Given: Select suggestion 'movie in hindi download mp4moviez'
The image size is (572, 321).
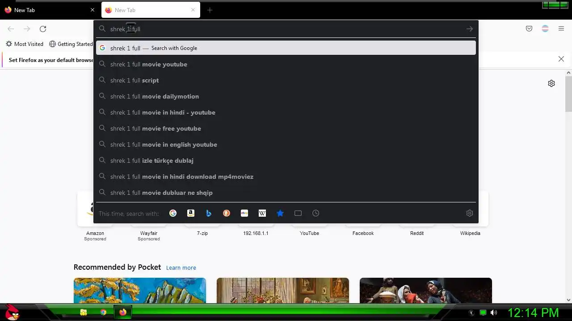Looking at the screenshot, I should tap(286, 177).
